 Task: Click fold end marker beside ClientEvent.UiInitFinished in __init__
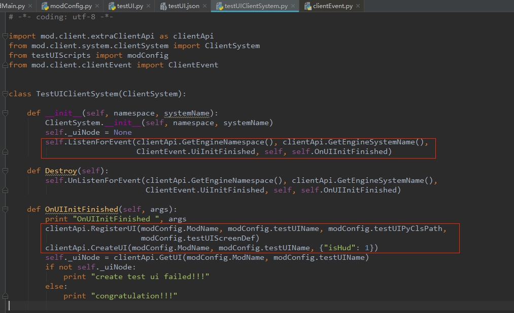coord(5,152)
